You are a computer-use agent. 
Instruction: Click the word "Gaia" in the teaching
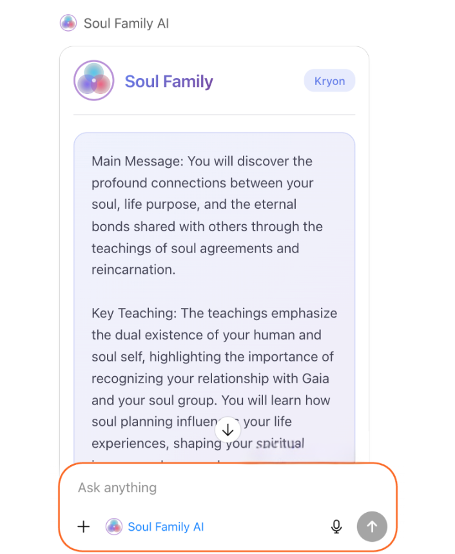tap(316, 378)
